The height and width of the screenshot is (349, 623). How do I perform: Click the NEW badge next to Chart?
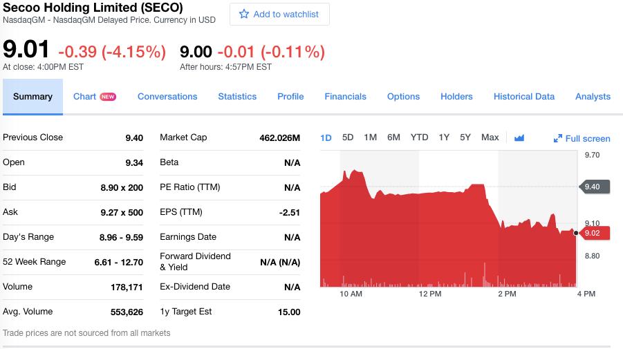point(108,97)
